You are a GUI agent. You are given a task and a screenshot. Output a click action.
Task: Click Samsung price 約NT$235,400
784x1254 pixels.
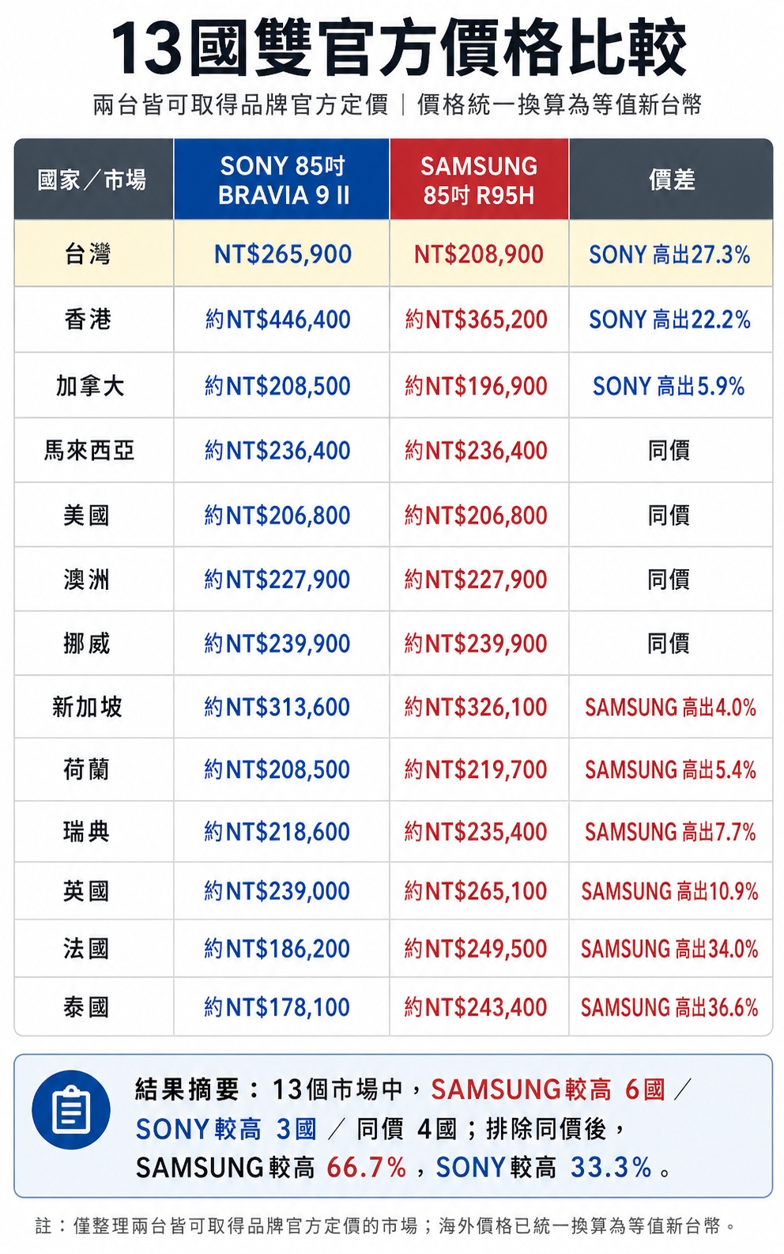[477, 832]
